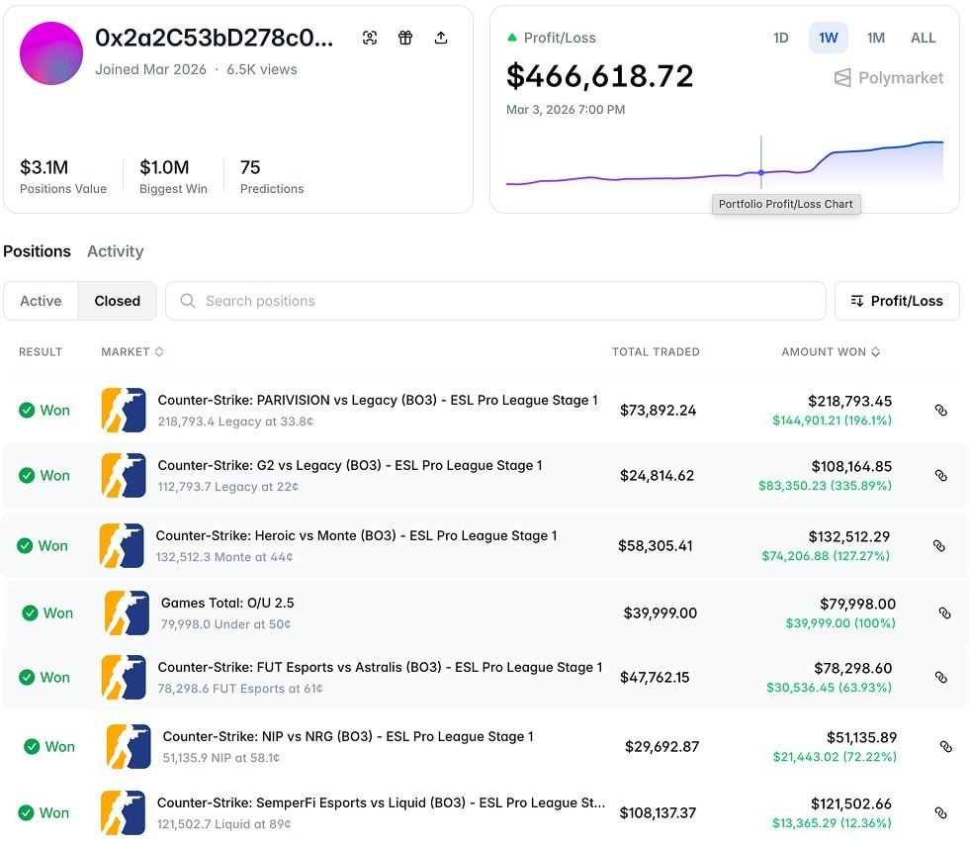Click the 75 Predictions stat
This screenshot has height=847, width=969.
click(272, 176)
